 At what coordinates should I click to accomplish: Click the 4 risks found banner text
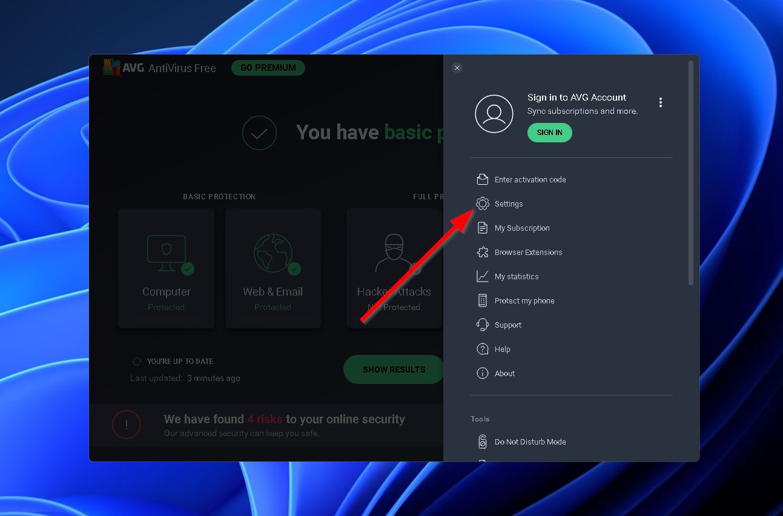tap(285, 419)
